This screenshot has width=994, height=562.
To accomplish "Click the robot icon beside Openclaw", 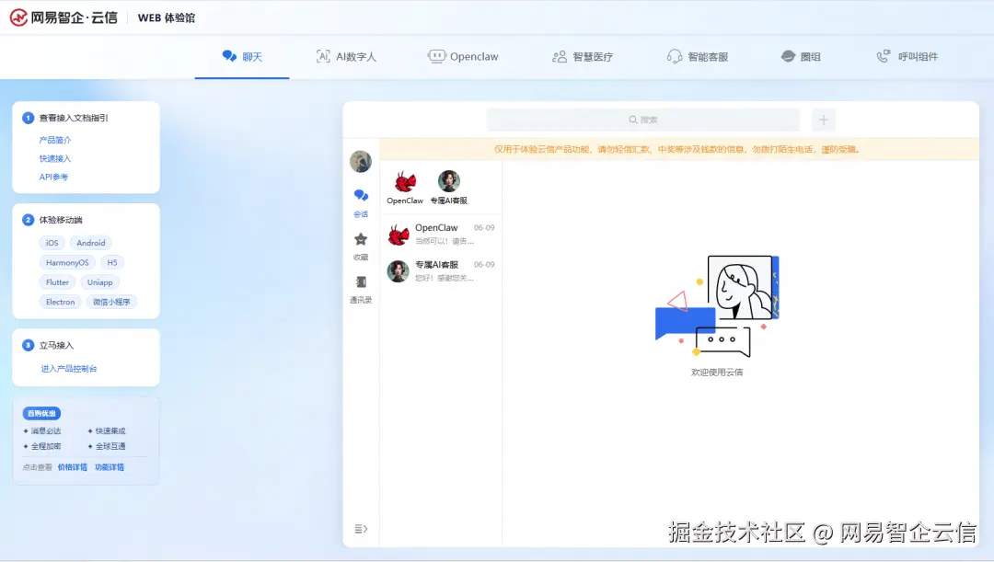I will [x=436, y=56].
